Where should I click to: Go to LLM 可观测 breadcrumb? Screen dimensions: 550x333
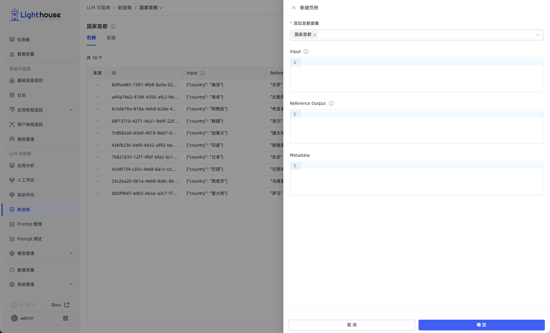[x=98, y=8]
